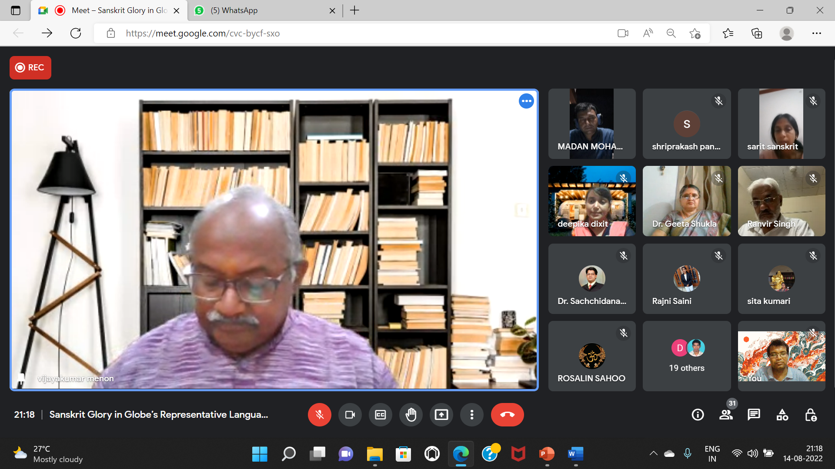Open options on vijayakumar menon's video tile
This screenshot has height=469, width=835.
526,101
